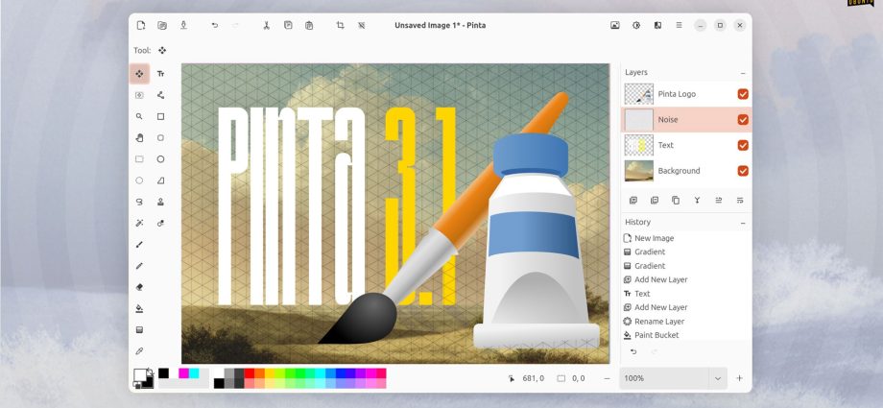Select the Ellipse Select tool
Screen dimensions: 883x408
pos(139,180)
